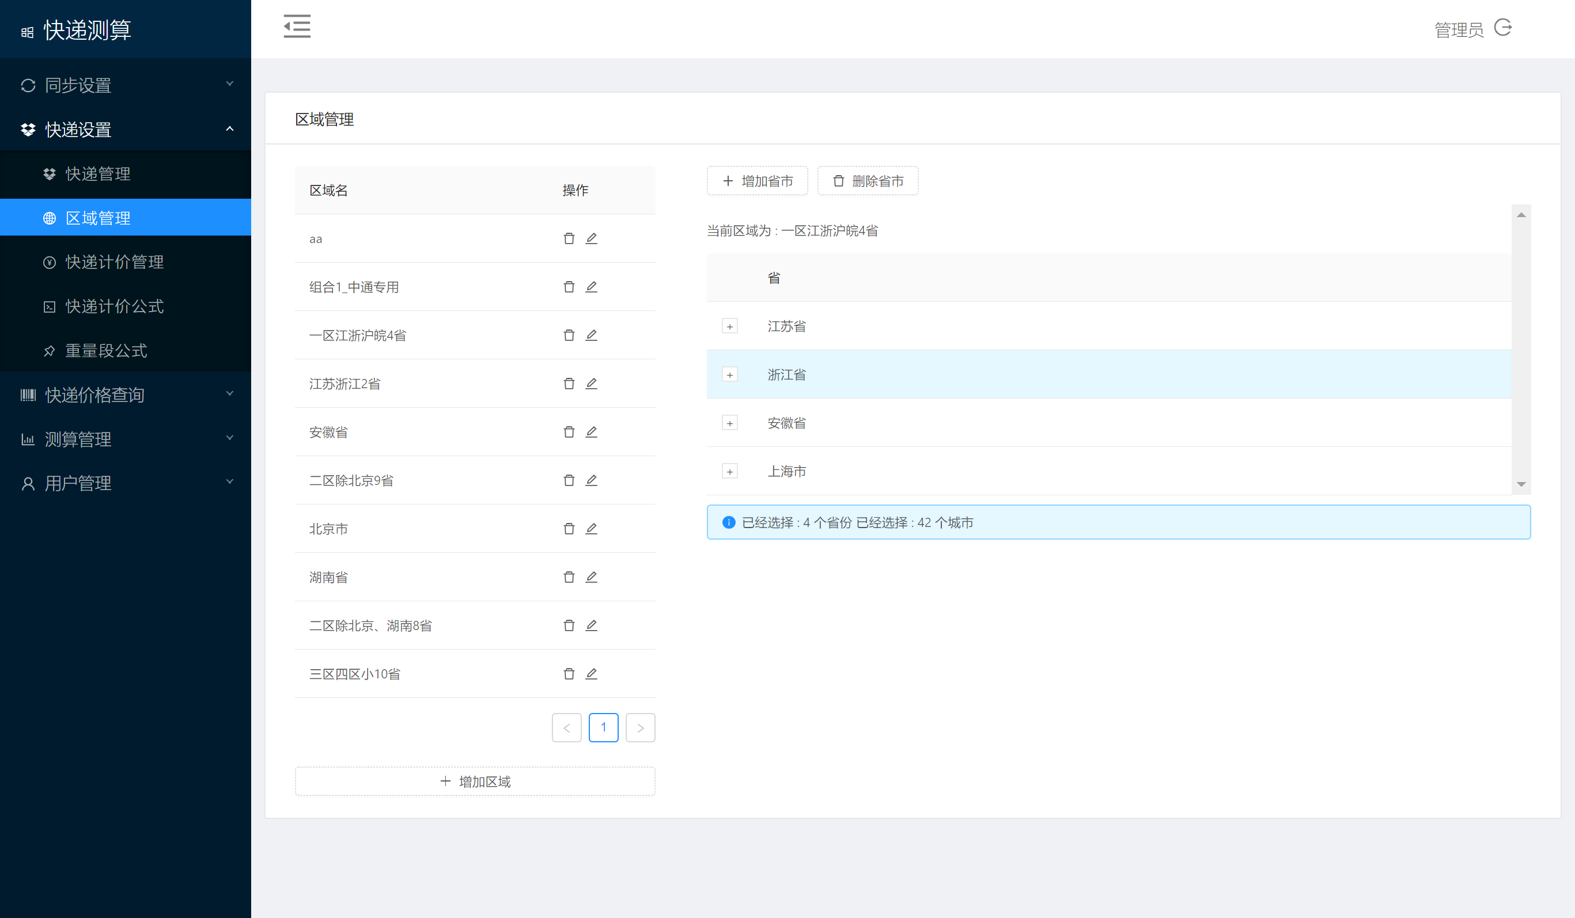This screenshot has height=918, width=1575.
Task: Edit the 安徽省 region in the region list
Action: pos(591,433)
